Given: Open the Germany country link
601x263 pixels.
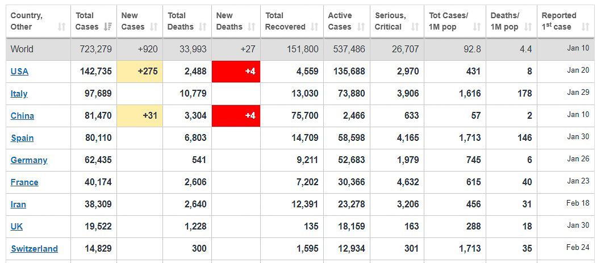Looking at the screenshot, I should click(x=29, y=160).
